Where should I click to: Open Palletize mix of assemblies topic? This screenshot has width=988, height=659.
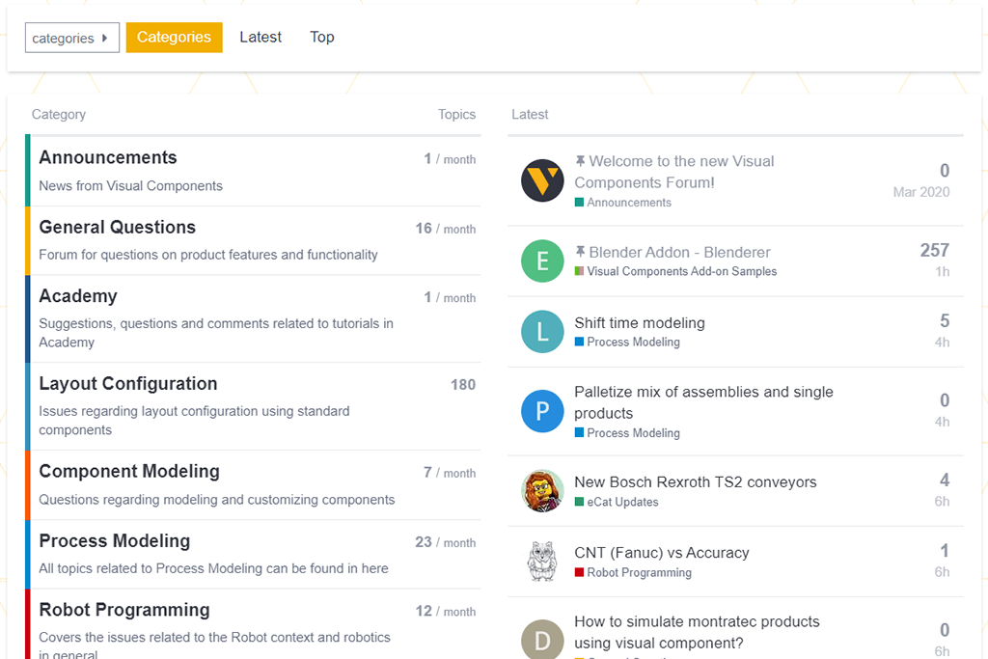(703, 402)
